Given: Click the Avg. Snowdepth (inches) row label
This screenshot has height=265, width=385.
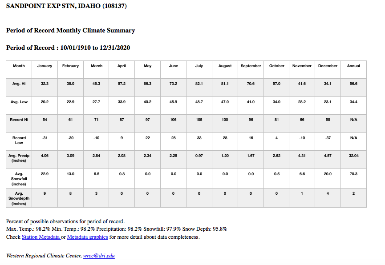Looking at the screenshot, I should 19,198.
